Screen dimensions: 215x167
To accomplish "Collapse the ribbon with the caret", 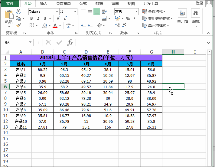I will (208, 33).
